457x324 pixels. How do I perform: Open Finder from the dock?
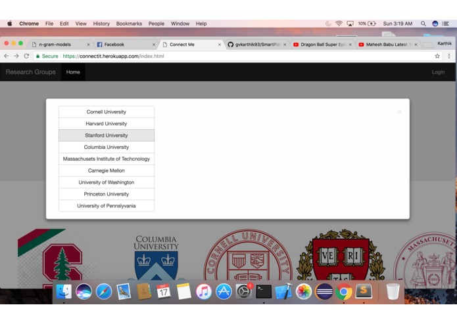(64, 291)
